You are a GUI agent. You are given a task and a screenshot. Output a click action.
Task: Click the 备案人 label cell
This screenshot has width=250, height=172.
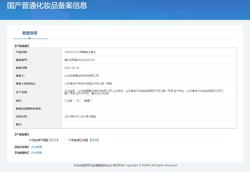pyautogui.click(x=38, y=76)
